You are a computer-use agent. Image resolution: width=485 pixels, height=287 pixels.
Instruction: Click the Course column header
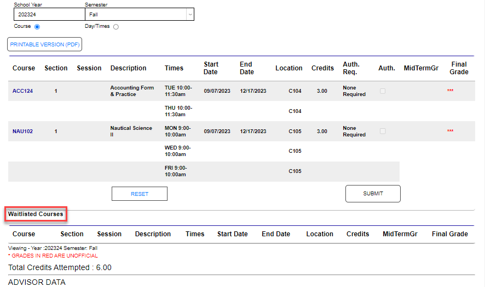(24, 68)
